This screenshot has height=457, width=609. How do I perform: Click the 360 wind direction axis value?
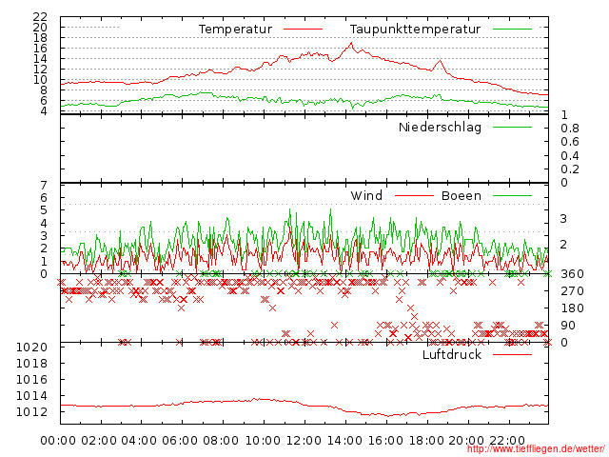(x=572, y=274)
